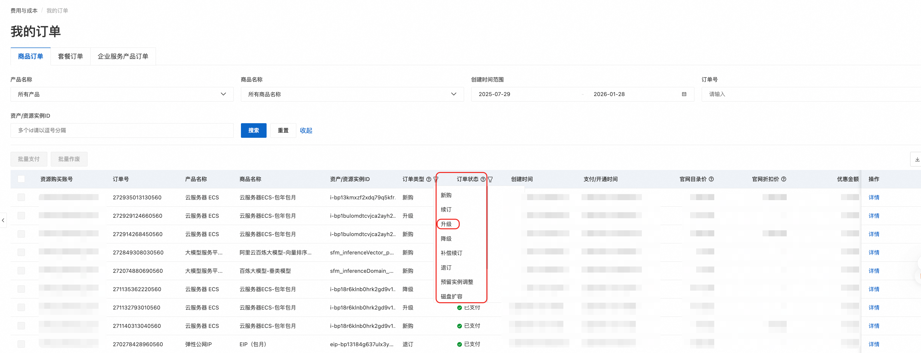
Task: Open 详情 for order 271135362220560
Action: [874, 289]
